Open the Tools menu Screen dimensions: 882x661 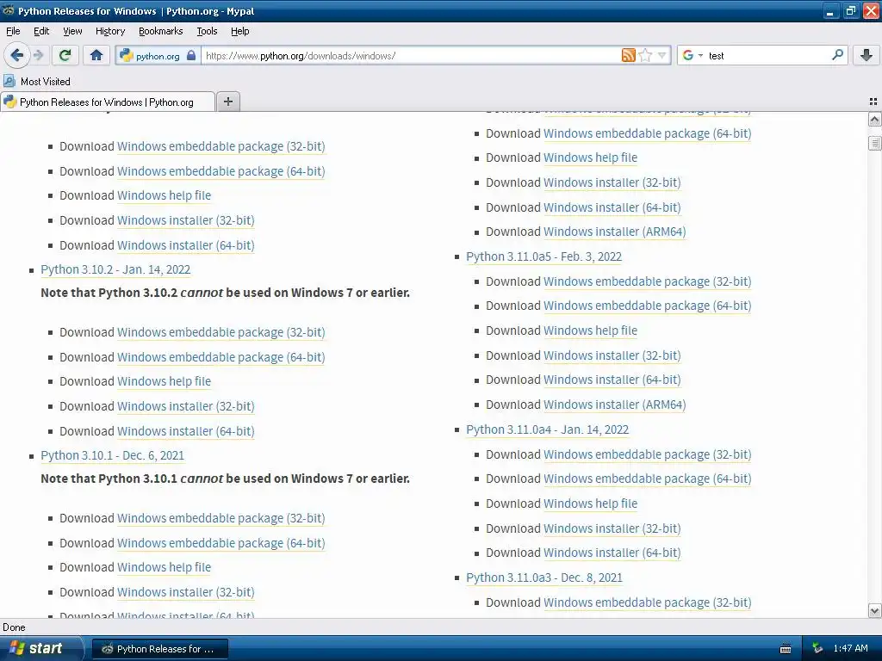pos(207,31)
